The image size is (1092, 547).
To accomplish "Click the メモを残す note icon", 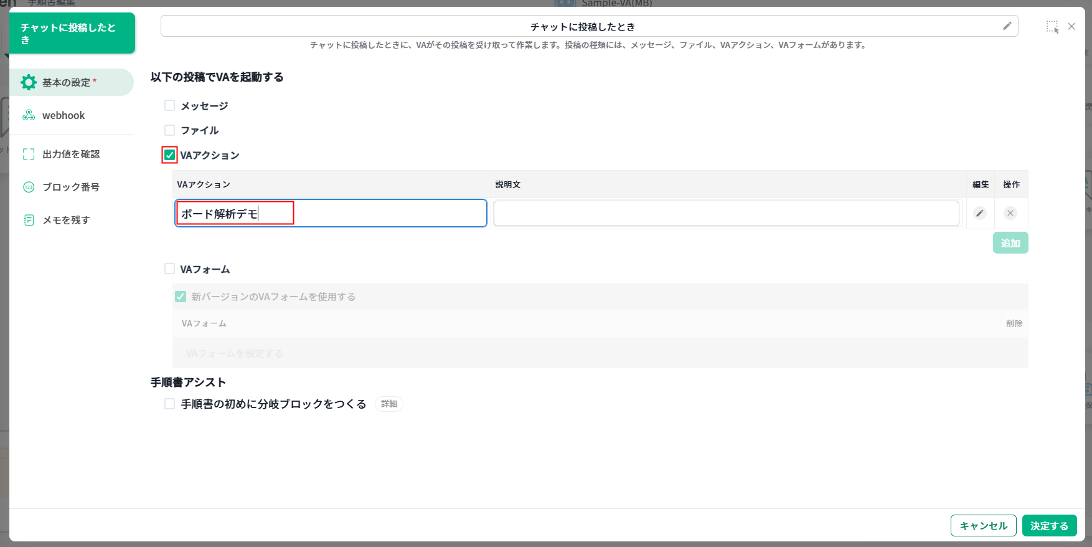I will point(29,220).
